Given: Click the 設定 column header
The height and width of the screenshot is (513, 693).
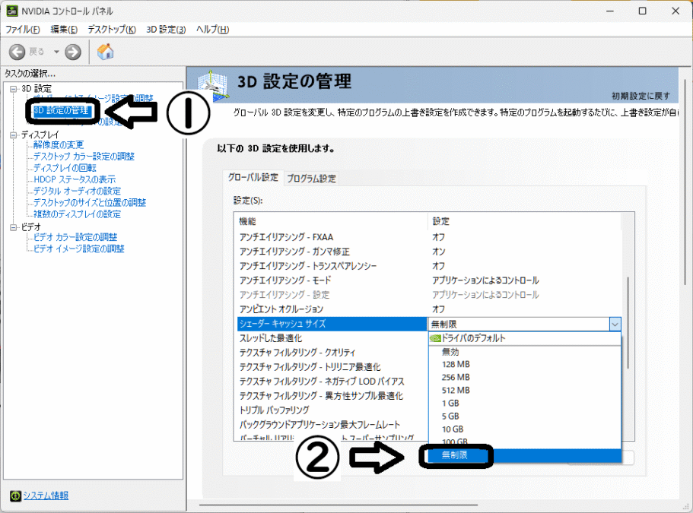Looking at the screenshot, I should coord(524,221).
